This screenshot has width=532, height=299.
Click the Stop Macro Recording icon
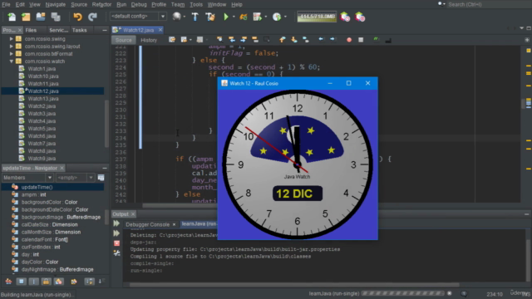coord(361,40)
